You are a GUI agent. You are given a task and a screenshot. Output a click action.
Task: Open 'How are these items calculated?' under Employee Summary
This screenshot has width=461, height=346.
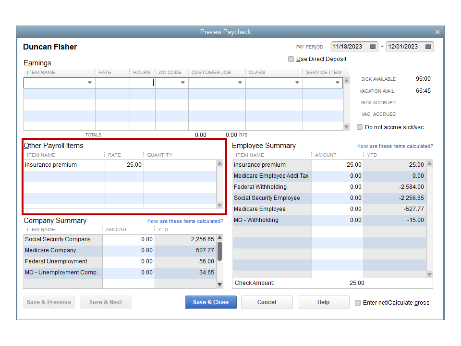click(395, 146)
